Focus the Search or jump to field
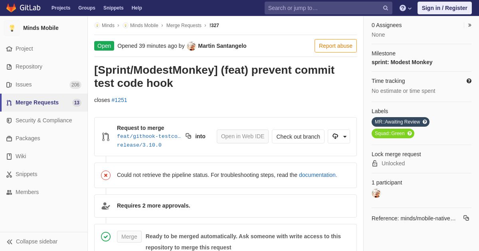The height and width of the screenshot is (251, 479). [328, 8]
